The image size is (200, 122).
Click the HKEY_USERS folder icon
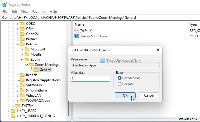(x=13, y=111)
